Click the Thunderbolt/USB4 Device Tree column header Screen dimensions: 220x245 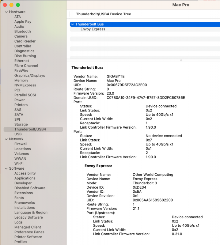point(104,14)
